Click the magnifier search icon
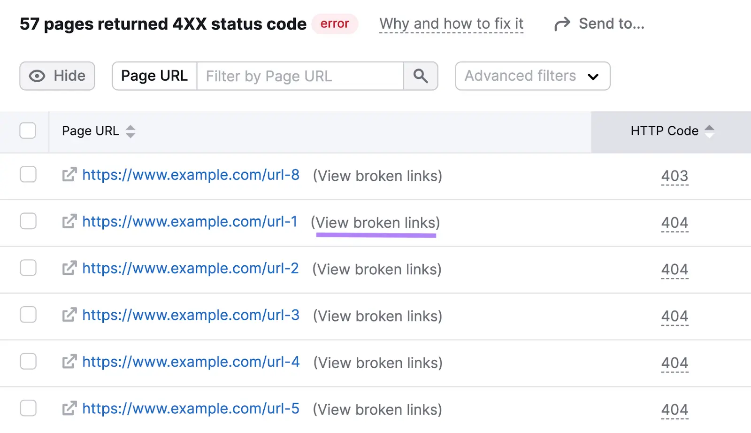Image resolution: width=751 pixels, height=433 pixels. click(x=420, y=76)
